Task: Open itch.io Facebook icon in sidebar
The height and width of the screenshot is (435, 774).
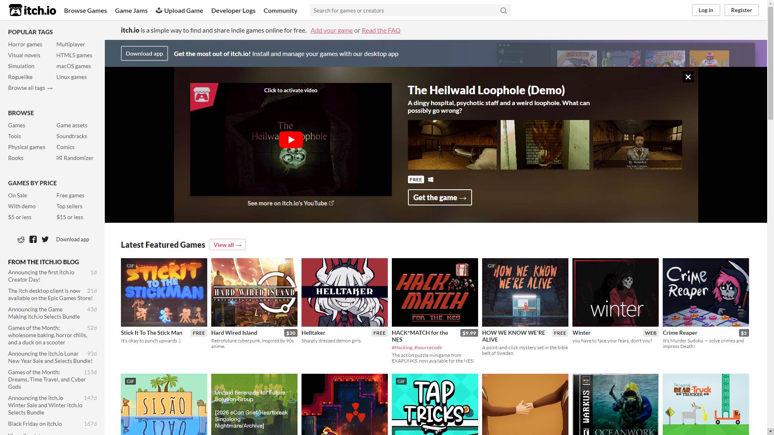Action: pyautogui.click(x=33, y=240)
